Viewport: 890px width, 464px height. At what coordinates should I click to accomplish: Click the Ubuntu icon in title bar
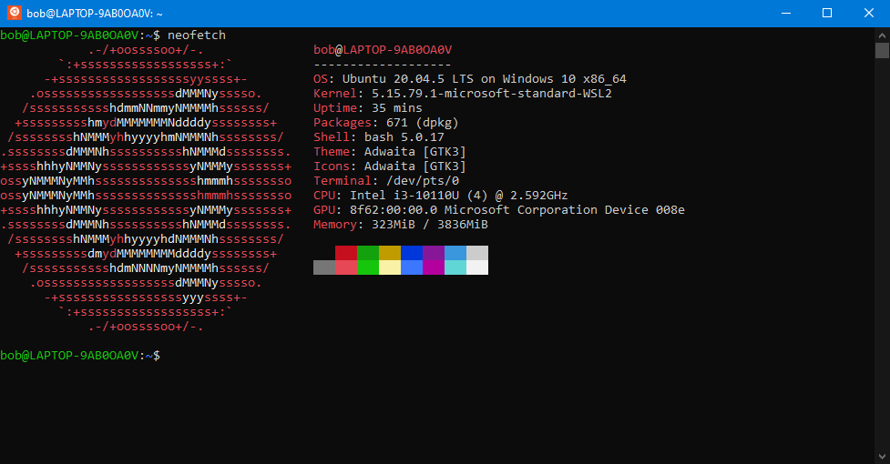point(15,13)
